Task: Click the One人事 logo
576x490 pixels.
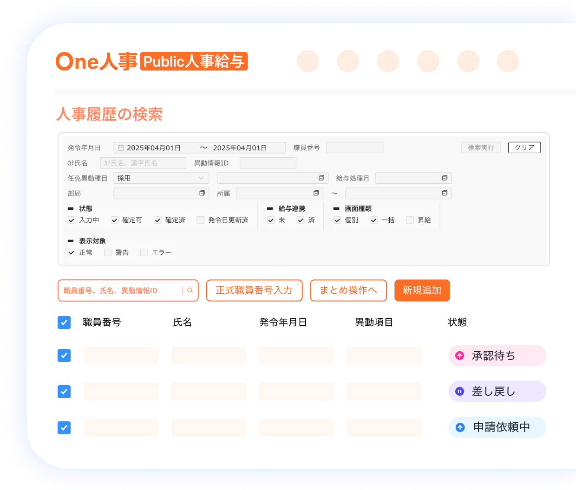Action: click(x=96, y=61)
